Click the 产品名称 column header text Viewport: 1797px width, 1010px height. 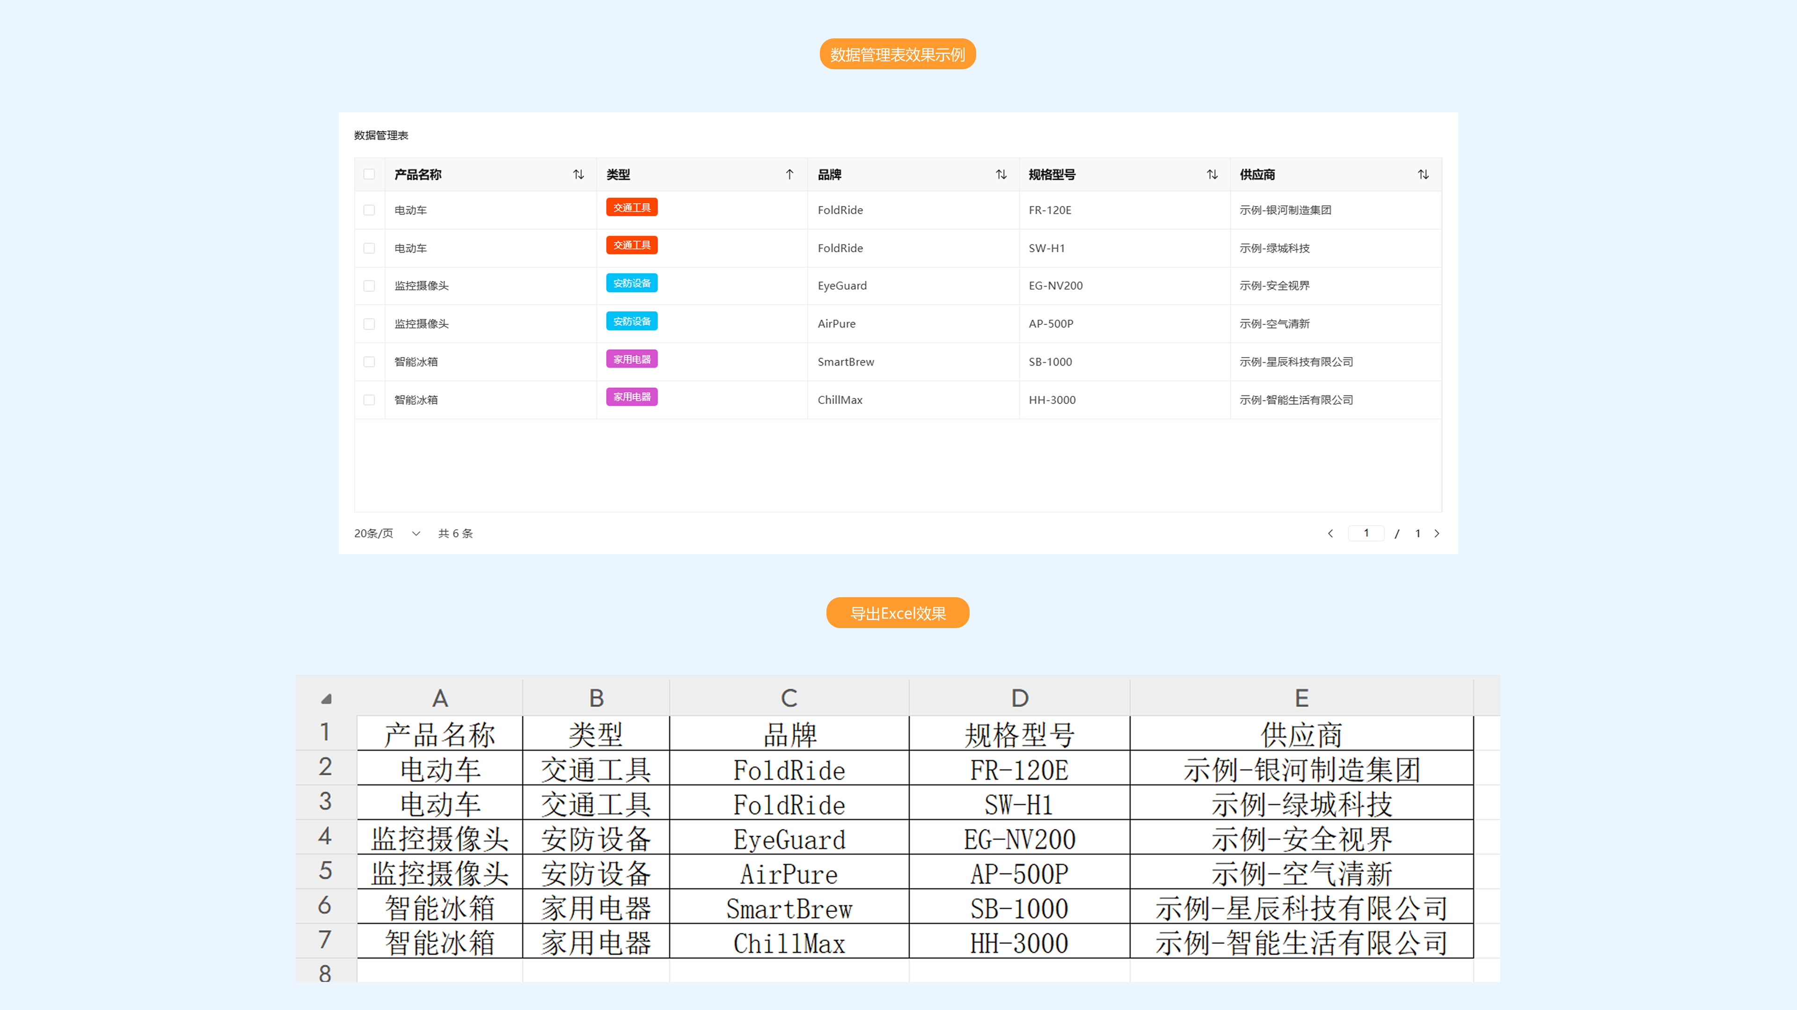tap(418, 175)
